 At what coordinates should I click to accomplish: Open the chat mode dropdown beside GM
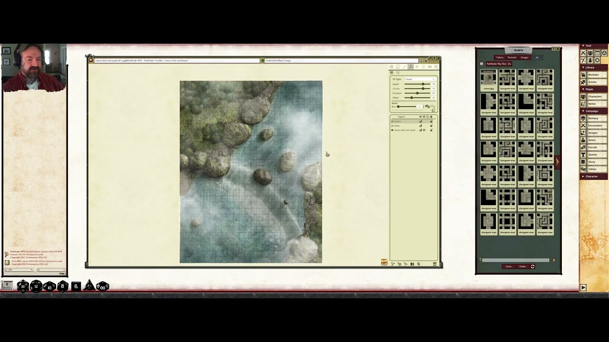click(x=51, y=270)
